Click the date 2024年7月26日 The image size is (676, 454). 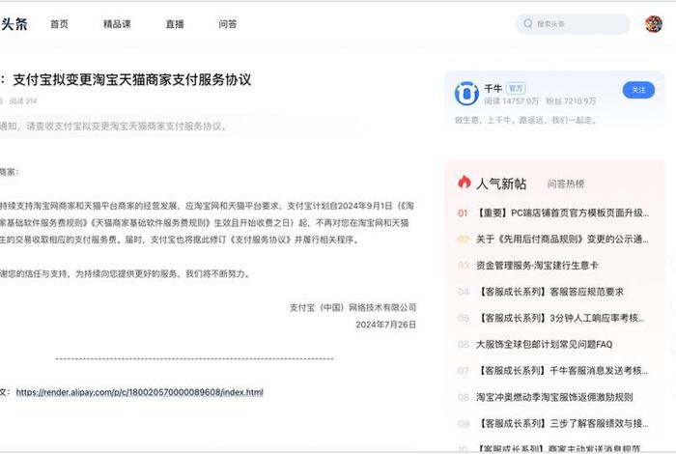point(386,325)
